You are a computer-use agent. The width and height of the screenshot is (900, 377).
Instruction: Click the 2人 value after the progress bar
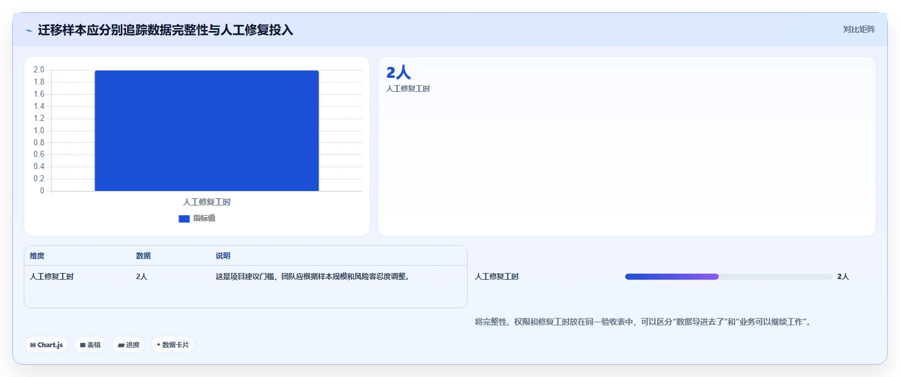pos(843,277)
